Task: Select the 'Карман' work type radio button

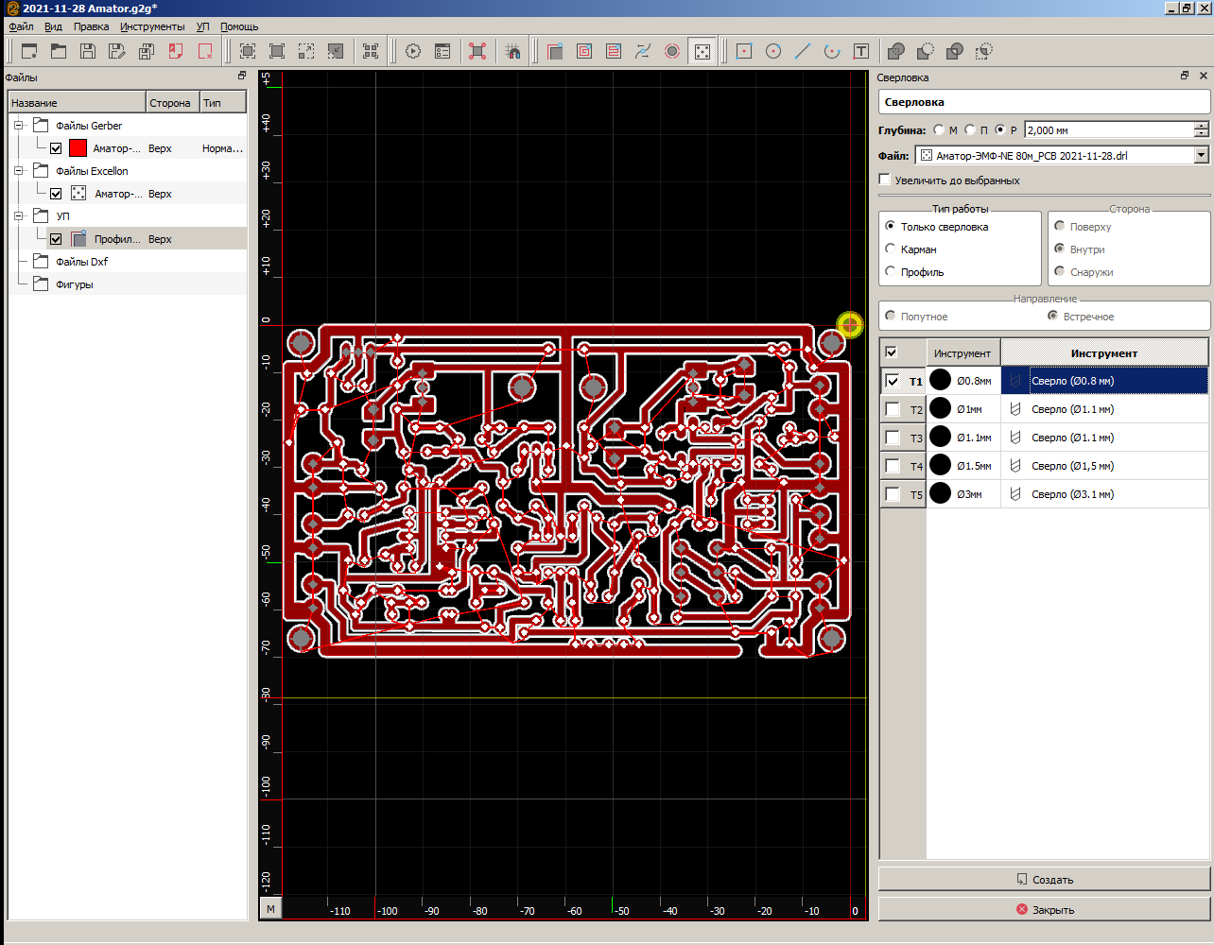Action: pos(891,249)
